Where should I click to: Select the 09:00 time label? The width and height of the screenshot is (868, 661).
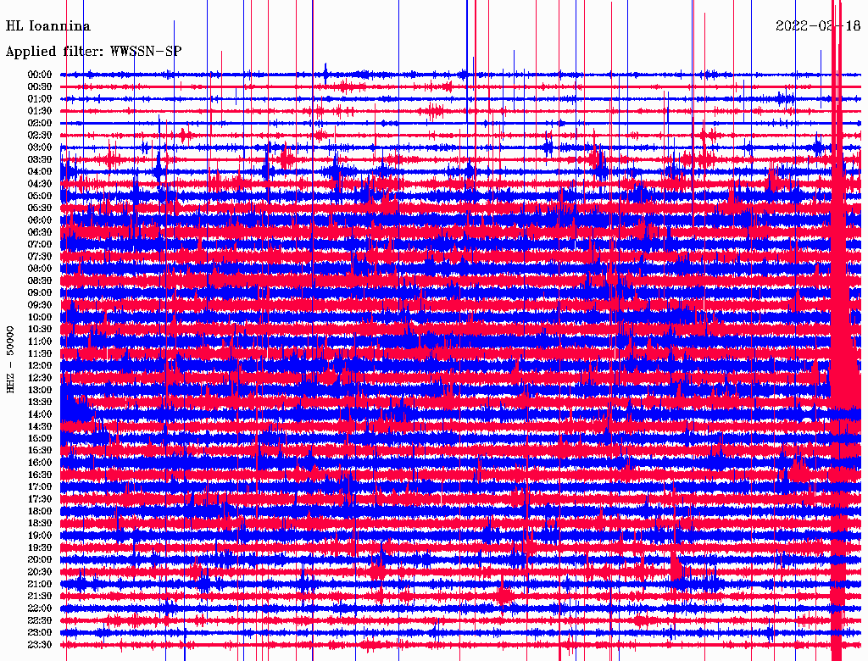[x=40, y=293]
